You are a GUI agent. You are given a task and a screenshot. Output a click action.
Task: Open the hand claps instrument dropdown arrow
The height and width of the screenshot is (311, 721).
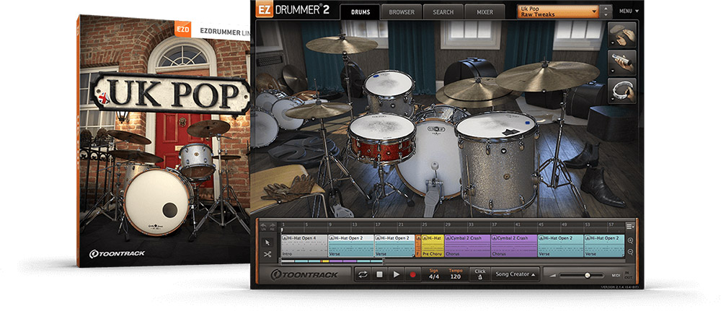(614, 43)
